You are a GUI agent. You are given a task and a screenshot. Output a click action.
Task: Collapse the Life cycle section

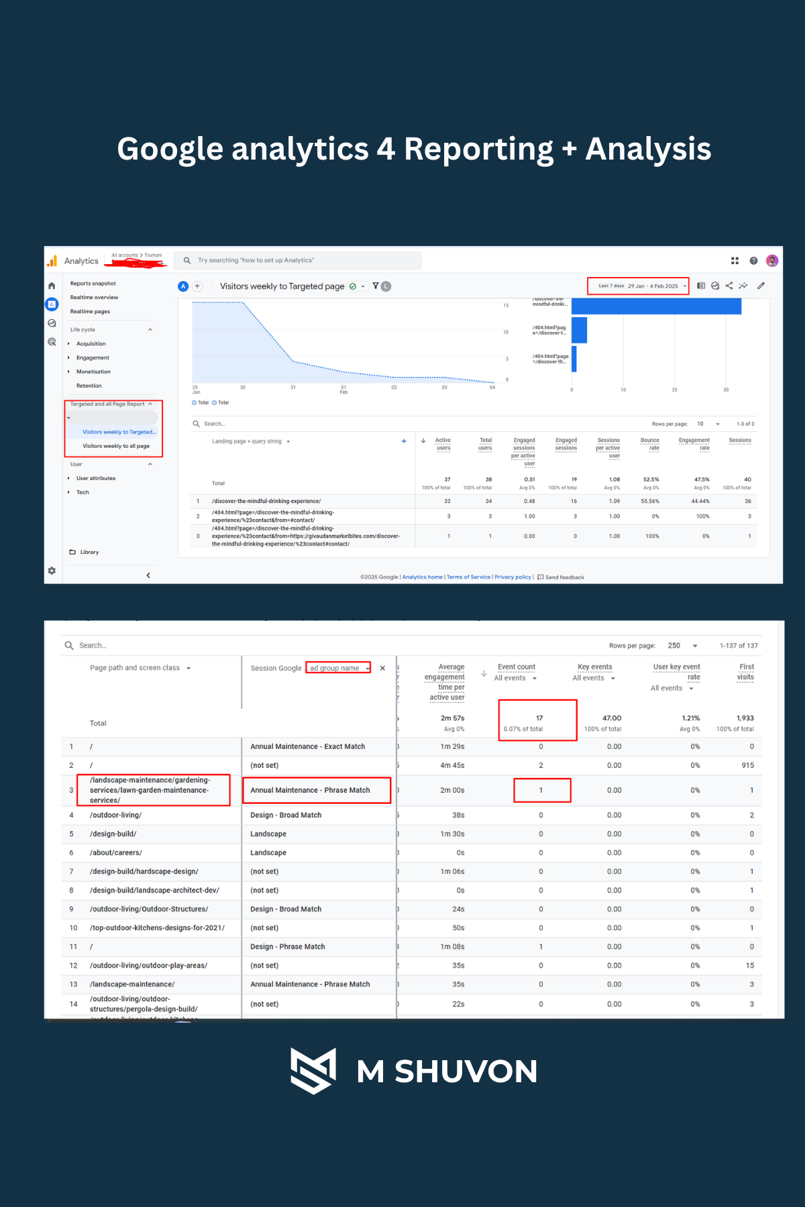click(x=150, y=330)
